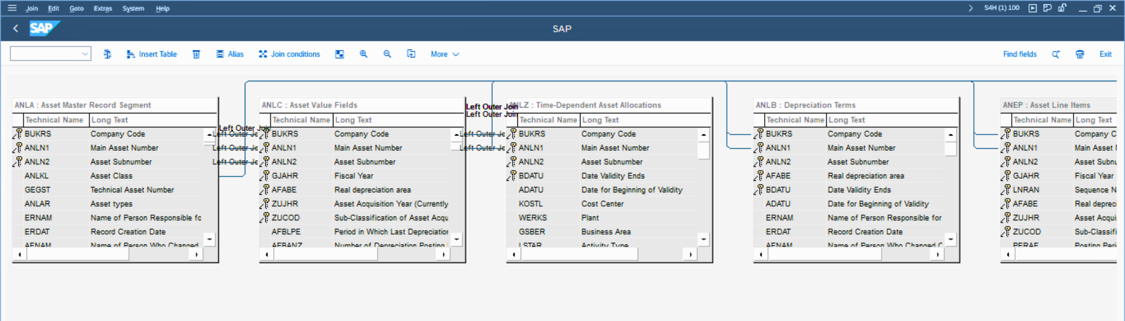Click the search-more magnifier icon
This screenshot has height=321, width=1125.
[1056, 54]
